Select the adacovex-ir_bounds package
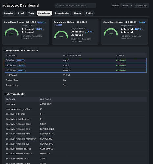 pyautogui.click(x=15, y=114)
